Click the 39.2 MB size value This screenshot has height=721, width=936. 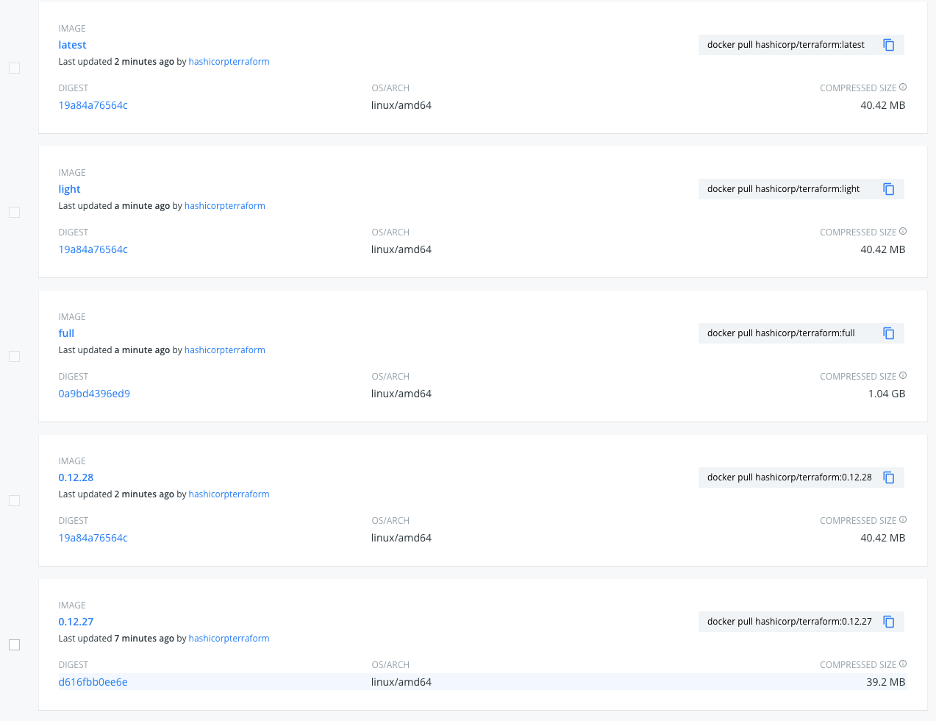886,682
